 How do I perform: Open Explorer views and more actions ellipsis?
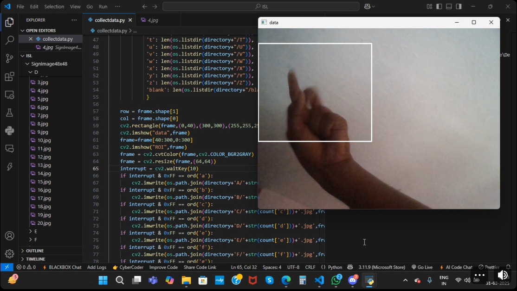(x=74, y=20)
